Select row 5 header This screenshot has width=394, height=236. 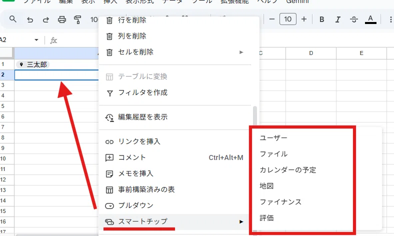(7, 106)
